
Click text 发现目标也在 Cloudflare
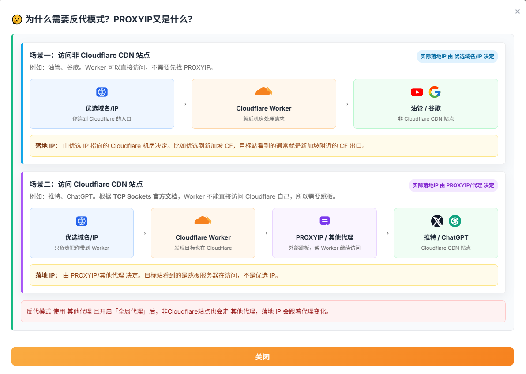click(203, 248)
